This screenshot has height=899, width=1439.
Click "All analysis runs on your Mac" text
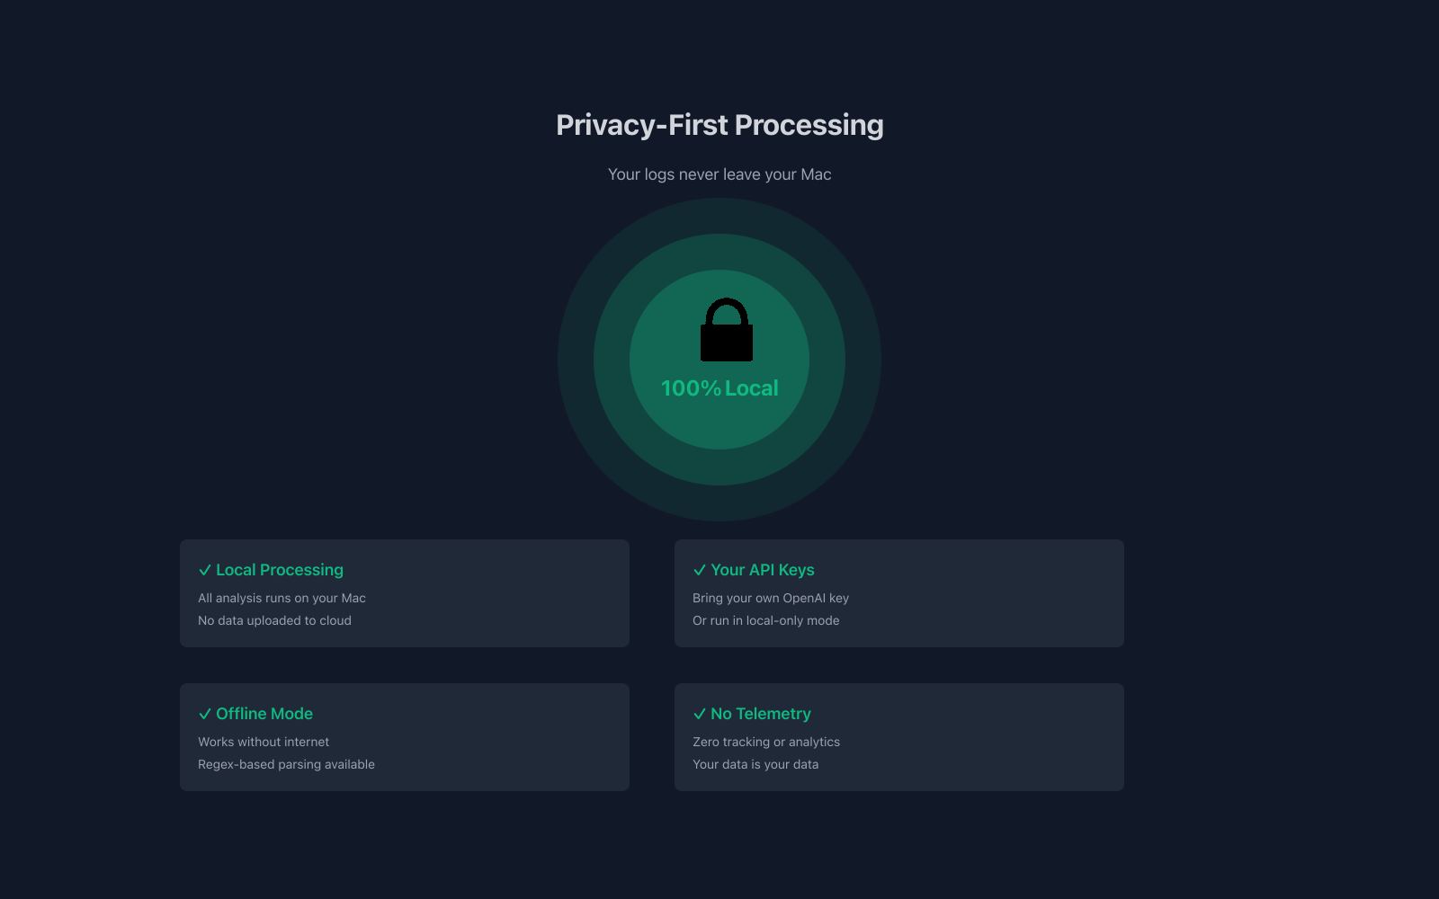click(282, 598)
